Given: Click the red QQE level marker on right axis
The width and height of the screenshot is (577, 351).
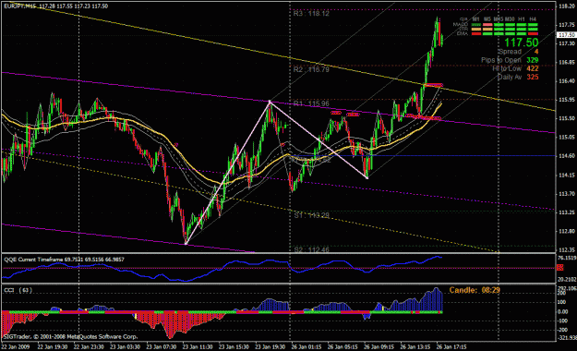Looking at the screenshot, I should 560,268.
